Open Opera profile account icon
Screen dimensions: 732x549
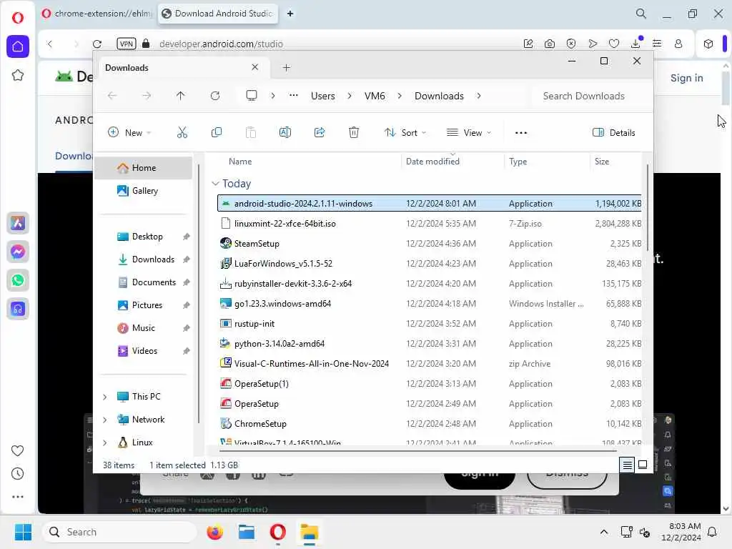click(678, 44)
